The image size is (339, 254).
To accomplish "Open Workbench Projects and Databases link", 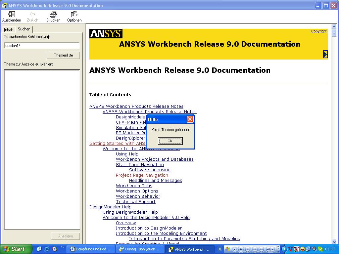I will [x=155, y=159].
